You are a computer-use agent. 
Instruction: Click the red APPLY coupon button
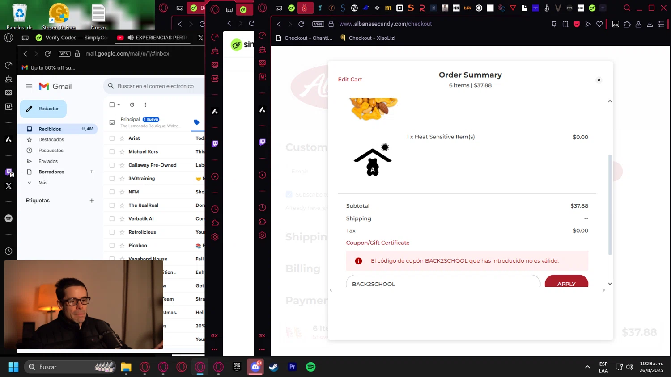click(566, 282)
